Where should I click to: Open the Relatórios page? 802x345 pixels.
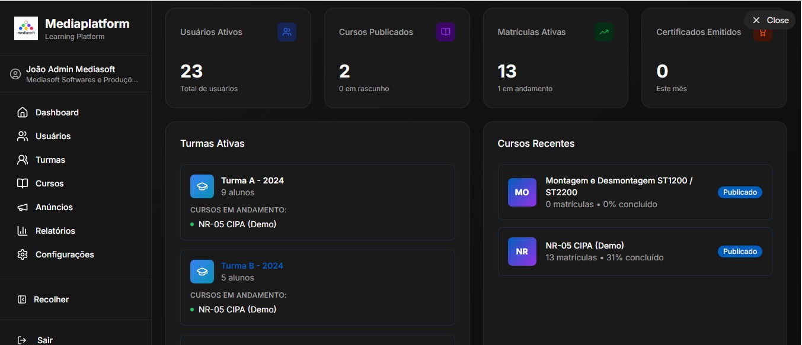pos(76,231)
